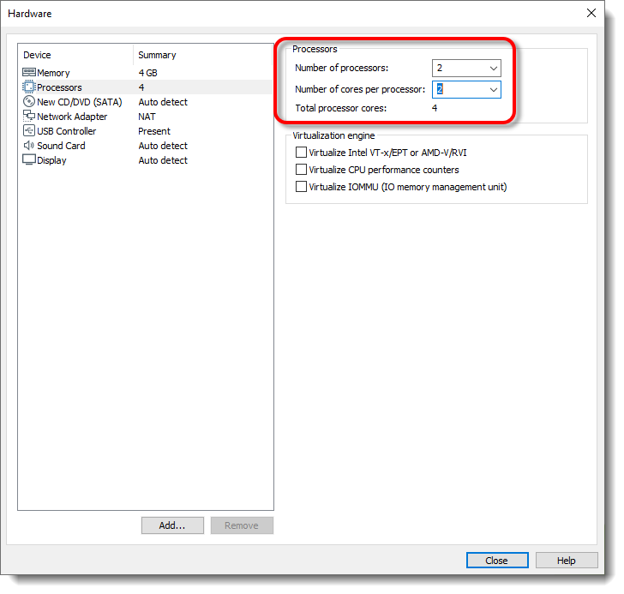Screen dimensions: 624x594
Task: Select the Sound Card row label
Action: tap(62, 146)
